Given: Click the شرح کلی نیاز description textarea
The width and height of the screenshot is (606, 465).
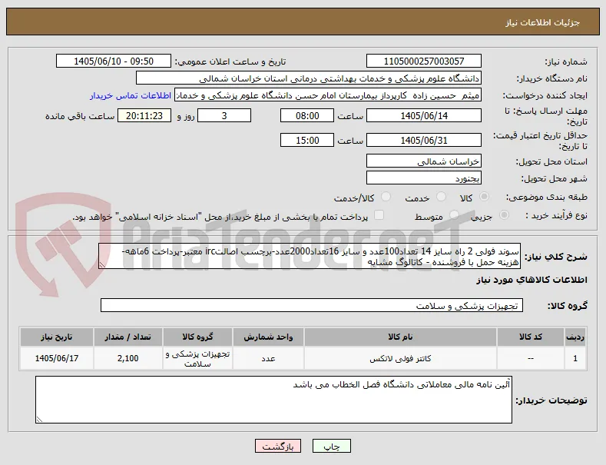Looking at the screenshot, I should pos(310,256).
